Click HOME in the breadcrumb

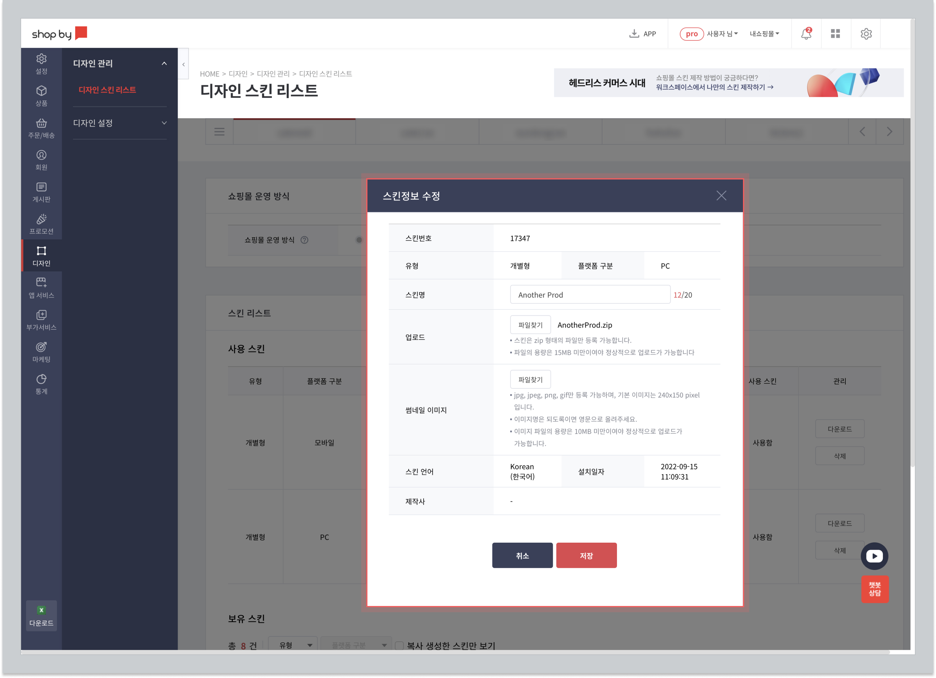tap(209, 74)
